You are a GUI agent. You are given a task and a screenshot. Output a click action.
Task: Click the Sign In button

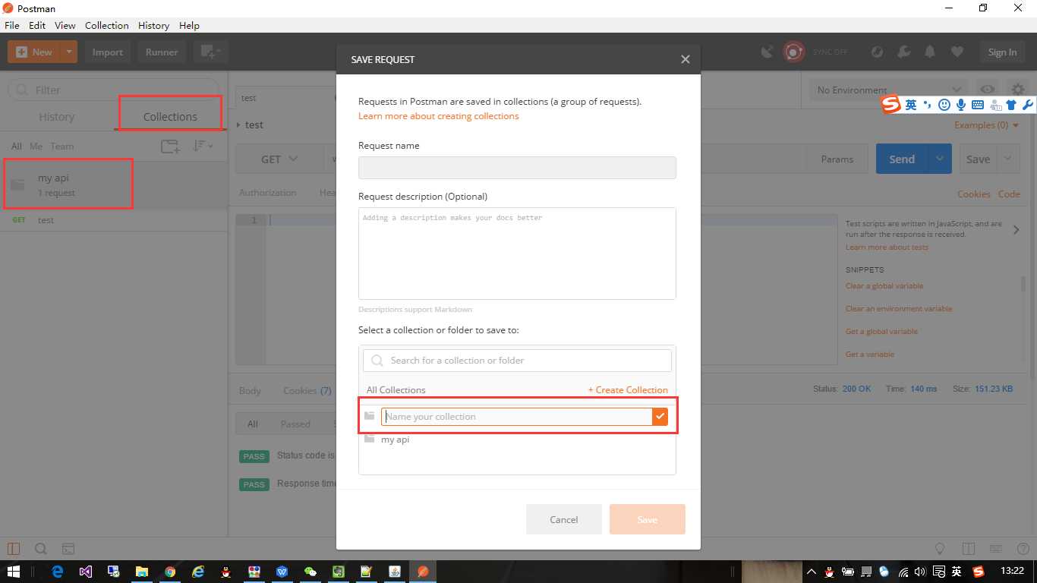point(1002,52)
